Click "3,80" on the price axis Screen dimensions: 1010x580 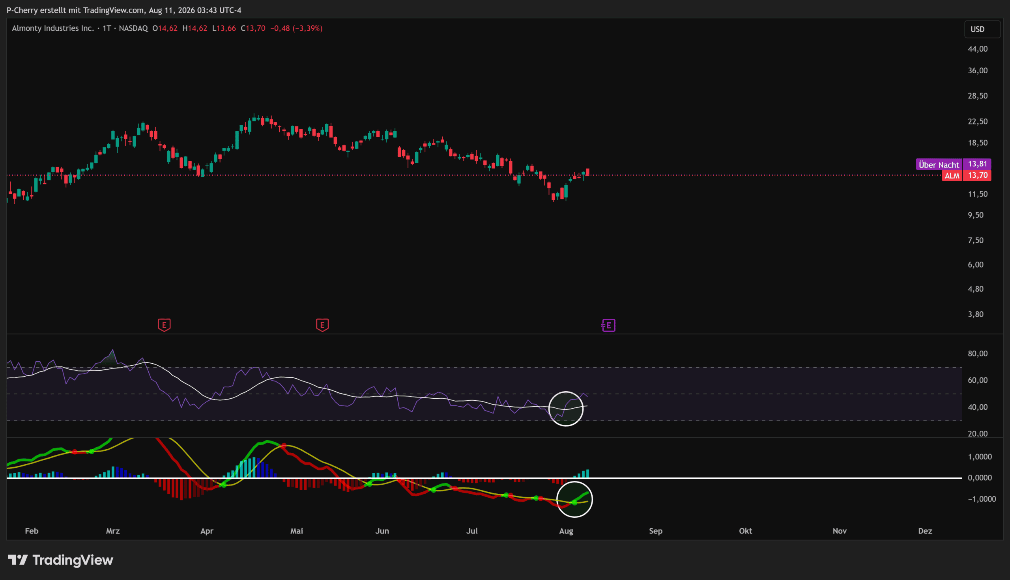(976, 314)
